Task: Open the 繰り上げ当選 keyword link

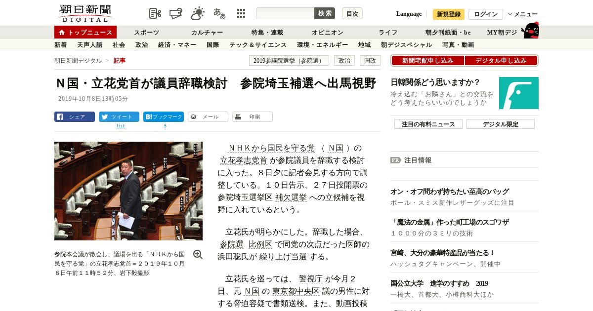Action: click(x=283, y=257)
